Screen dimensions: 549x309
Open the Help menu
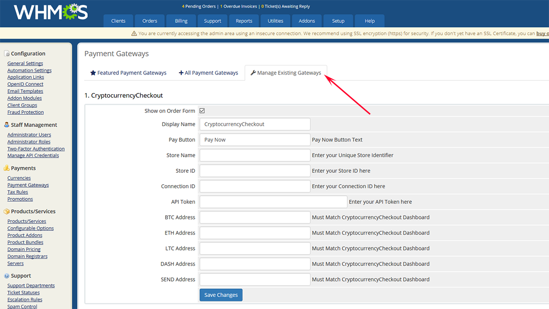point(370,21)
